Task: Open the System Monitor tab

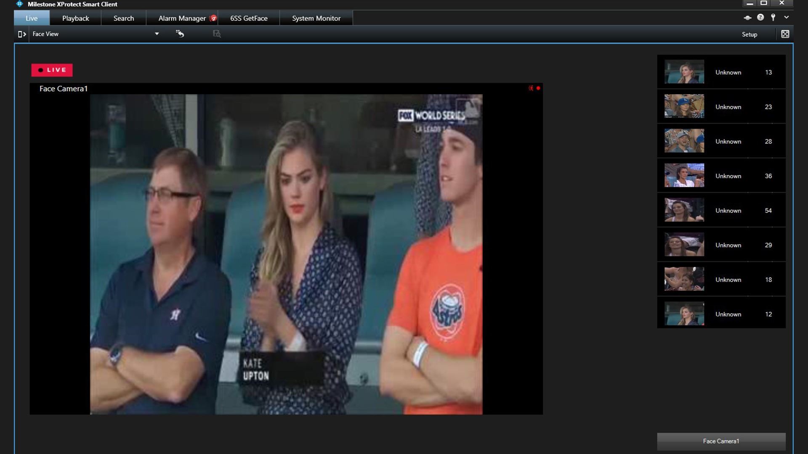Action: (316, 18)
